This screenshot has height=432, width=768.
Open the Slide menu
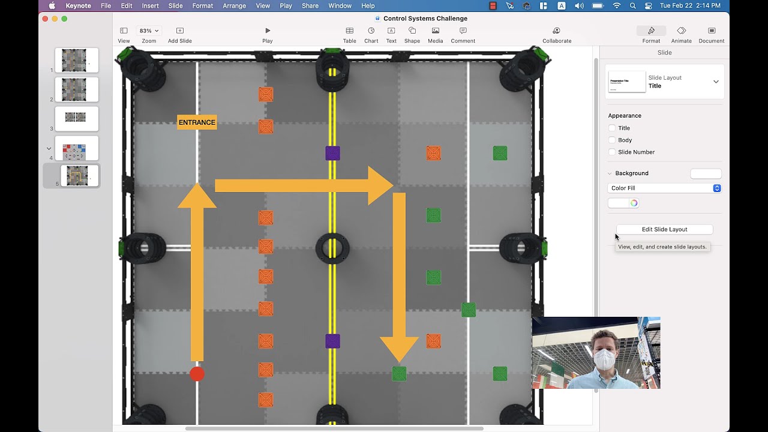point(175,6)
